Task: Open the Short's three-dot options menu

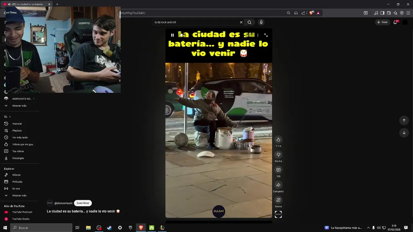Action: [257, 35]
